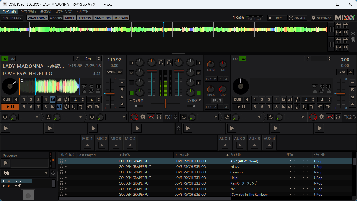This screenshot has height=201, width=357.
Task: Expand FX1 unit using its chevron arrows
Action: [x=175, y=117]
